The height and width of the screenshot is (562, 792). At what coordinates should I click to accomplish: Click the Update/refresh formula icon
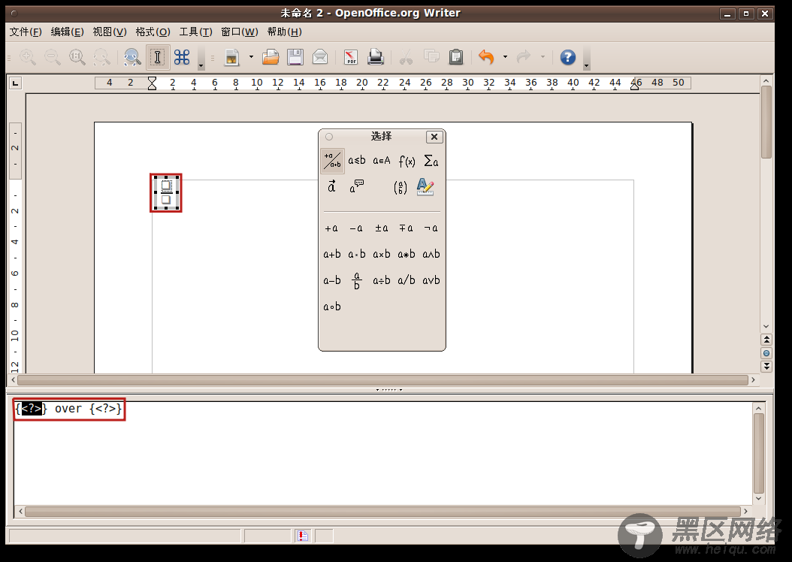[133, 57]
